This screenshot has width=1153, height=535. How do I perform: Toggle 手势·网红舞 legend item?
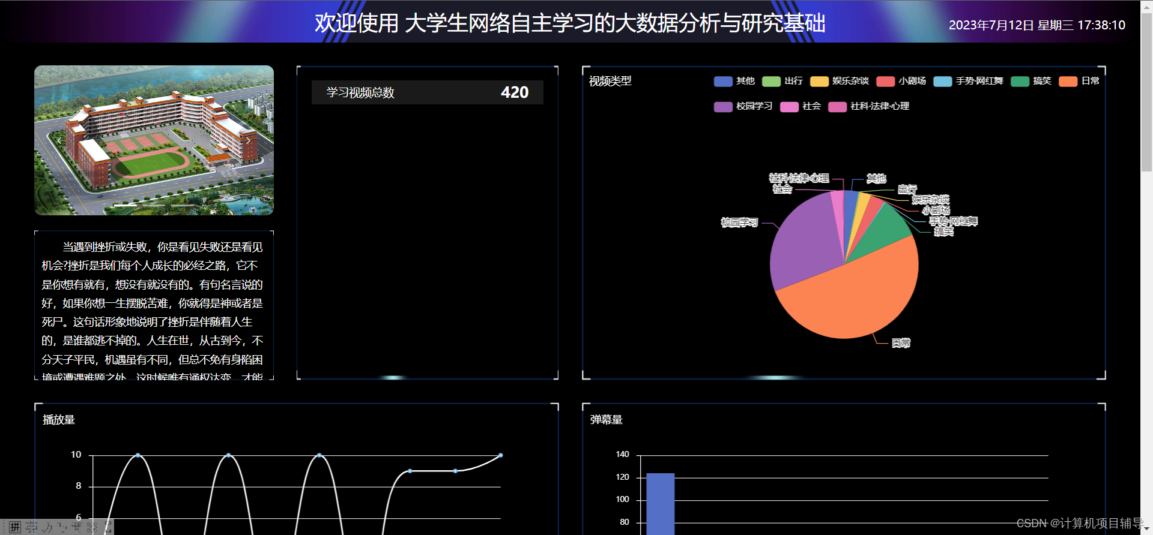tap(969, 81)
